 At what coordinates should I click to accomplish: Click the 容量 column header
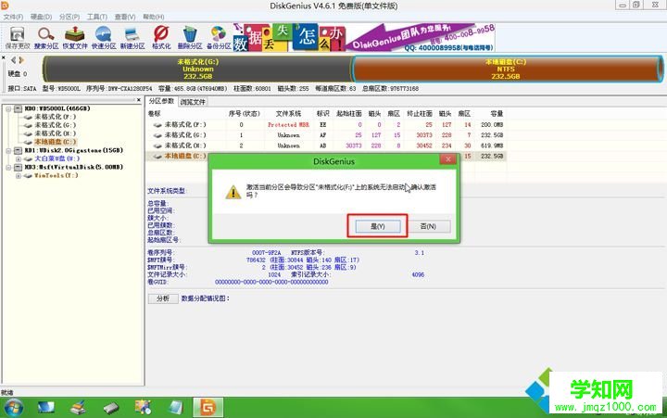tap(497, 114)
